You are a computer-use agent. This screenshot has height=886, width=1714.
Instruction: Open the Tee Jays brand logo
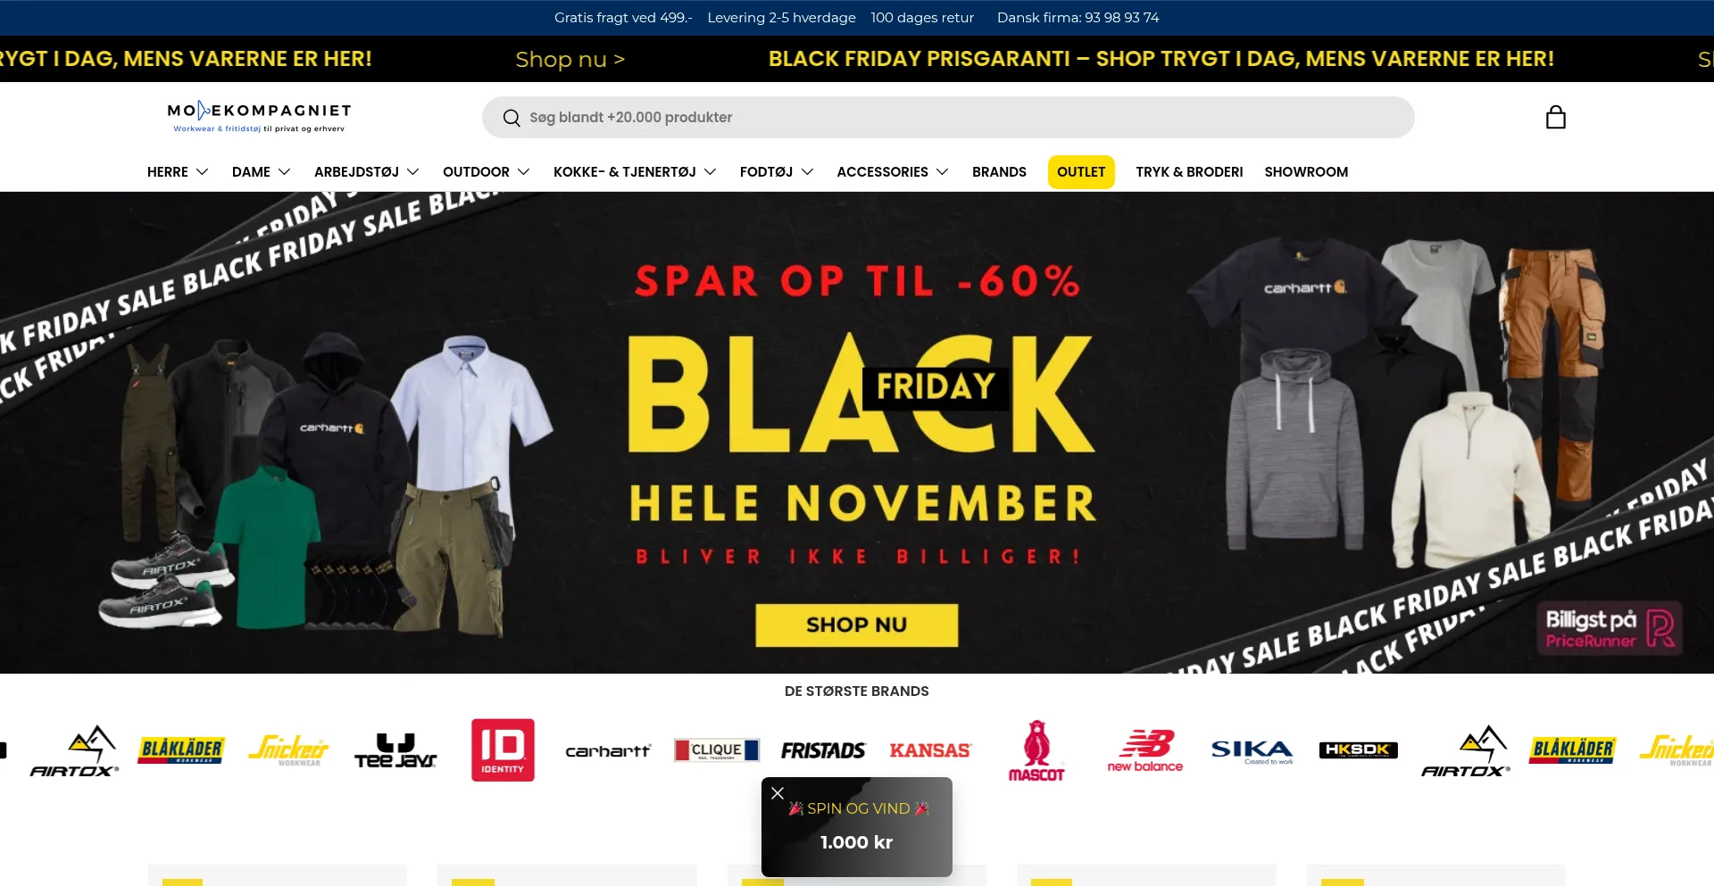pos(395,750)
